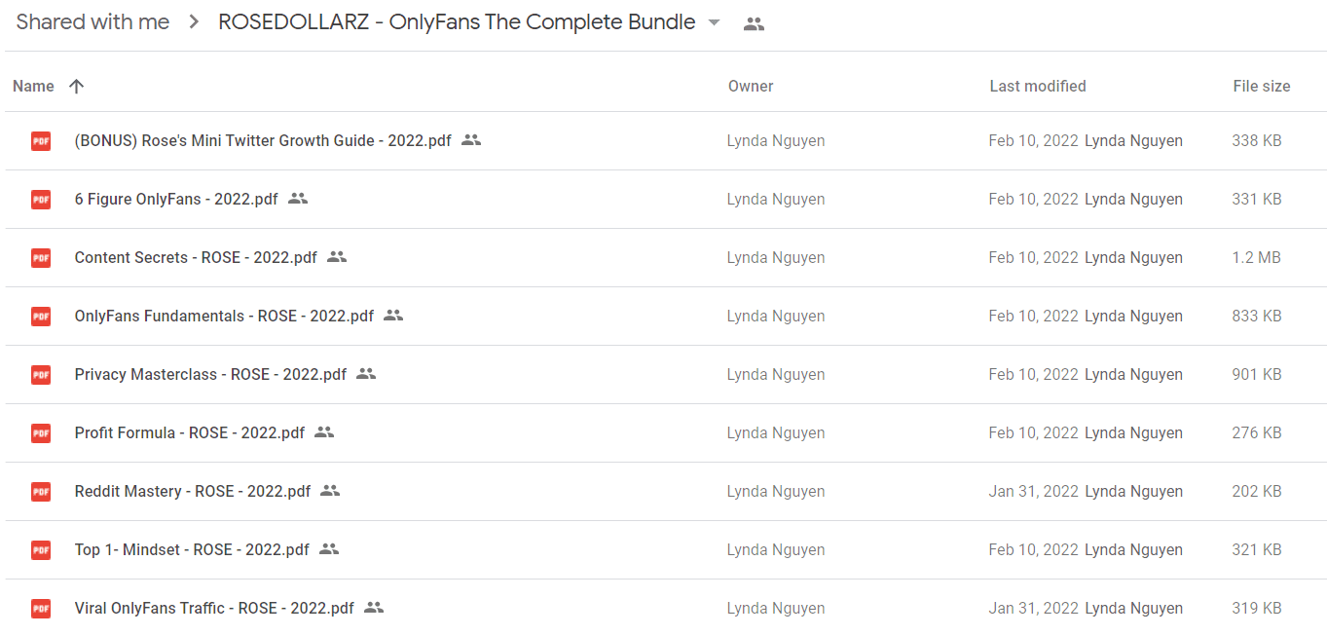Toggle sort direction arrow next to Name
Screen dimensions: 1327x636
coord(77,86)
